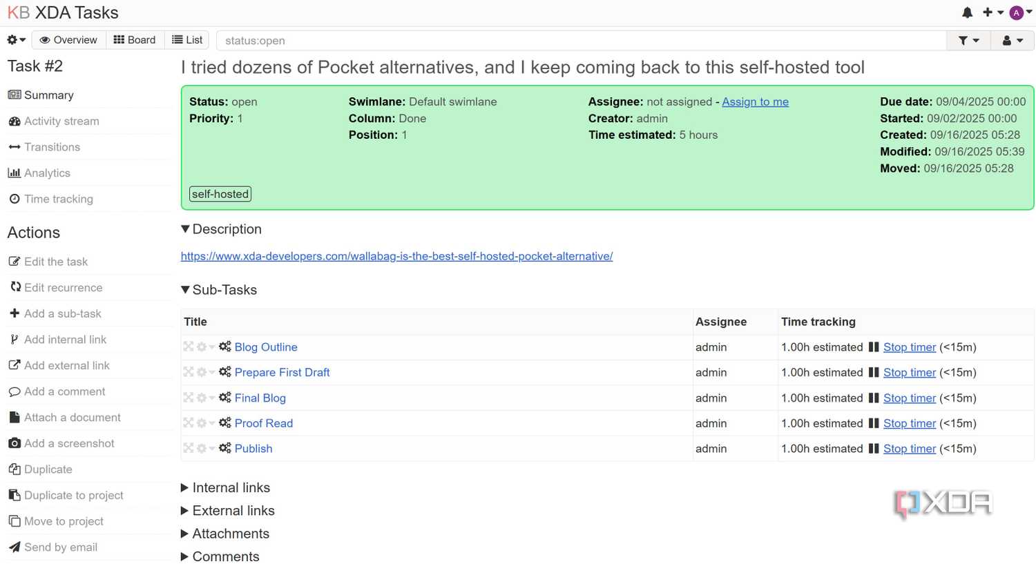Click the Move to project icon
The width and height of the screenshot is (1036, 564).
pos(15,521)
